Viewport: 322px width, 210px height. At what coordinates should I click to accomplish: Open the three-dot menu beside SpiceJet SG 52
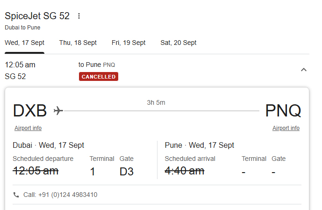(x=79, y=16)
